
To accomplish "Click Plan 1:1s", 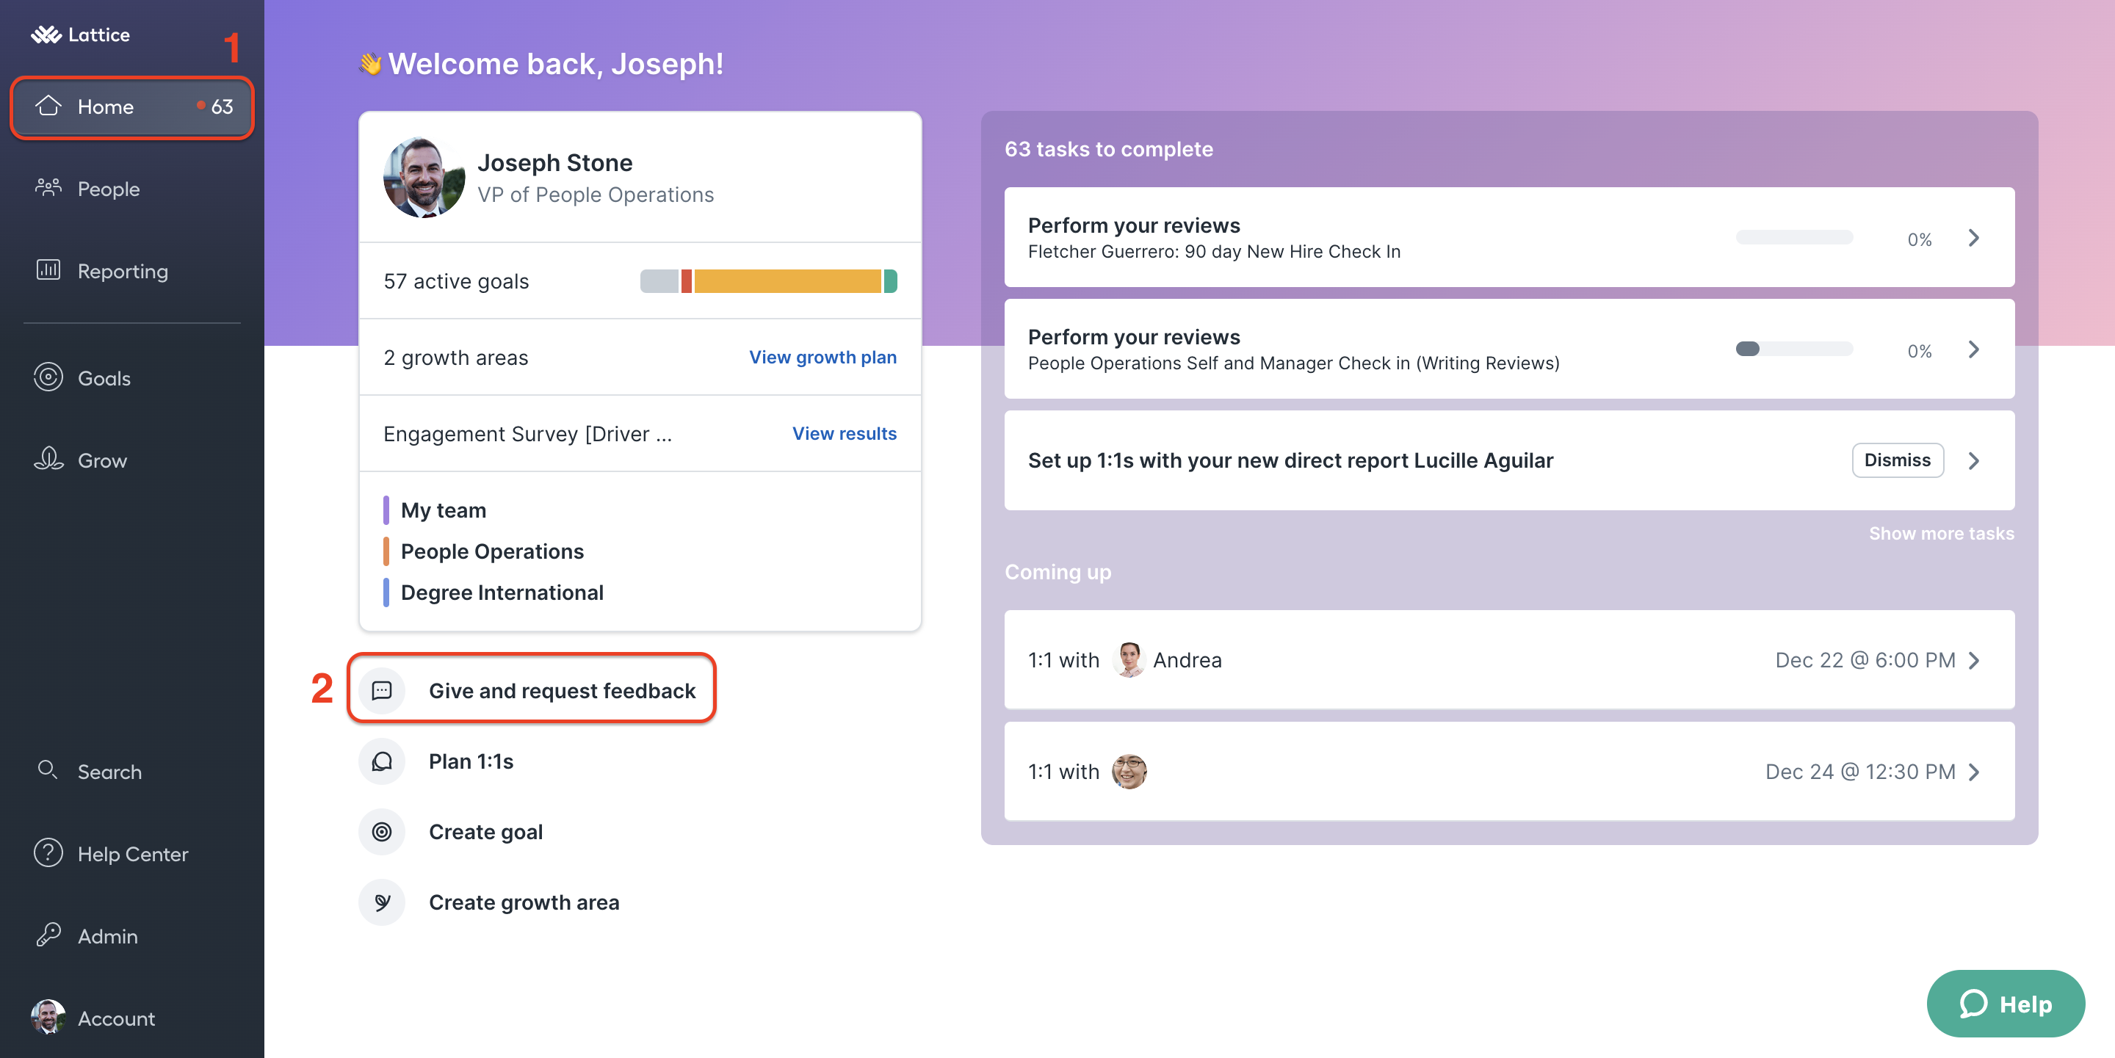I will [471, 761].
